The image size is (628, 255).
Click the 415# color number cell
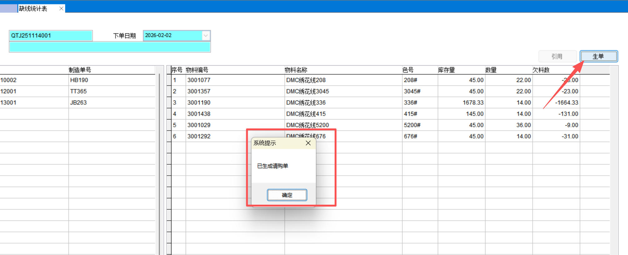411,114
